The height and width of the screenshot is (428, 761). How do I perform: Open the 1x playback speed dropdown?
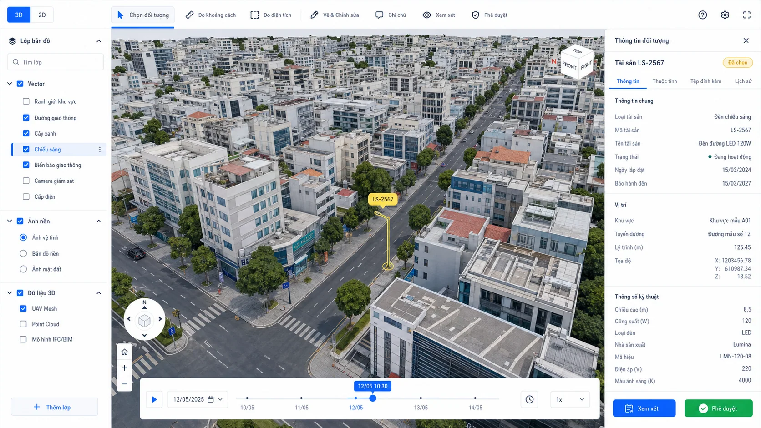point(570,399)
